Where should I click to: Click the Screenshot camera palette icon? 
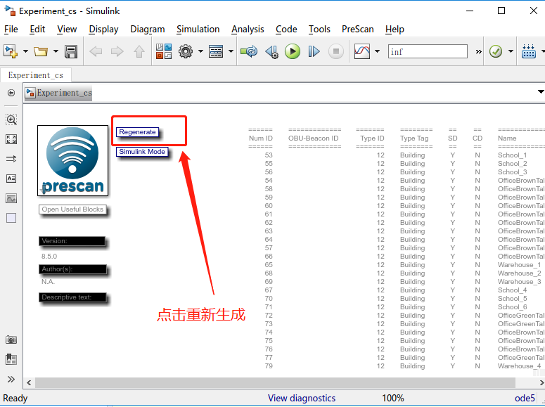coord(11,340)
